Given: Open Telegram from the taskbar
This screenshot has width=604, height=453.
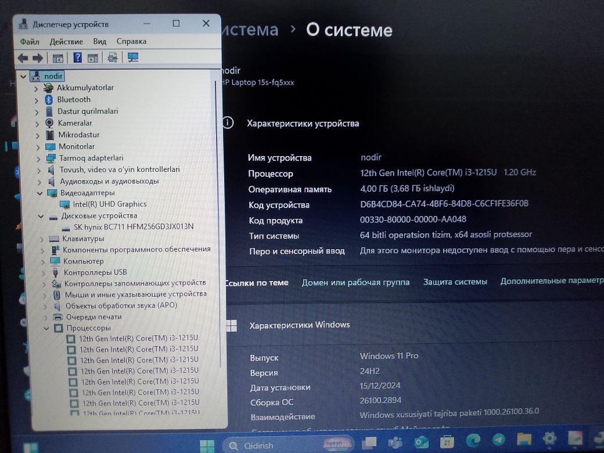Looking at the screenshot, I should click(498, 439).
